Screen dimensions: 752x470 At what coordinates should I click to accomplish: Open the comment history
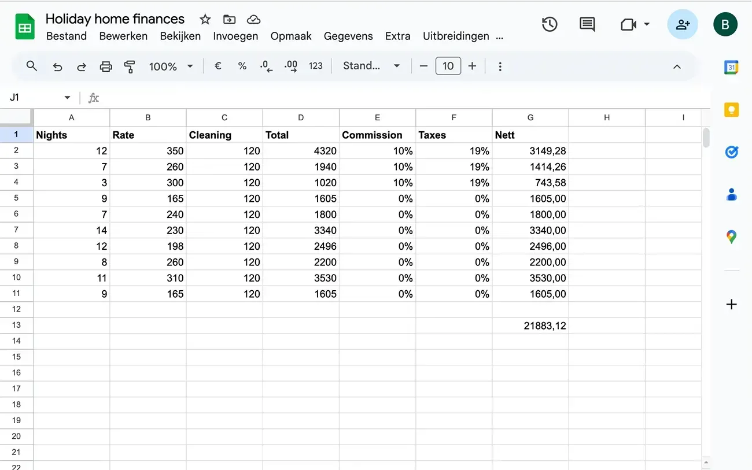pos(587,24)
